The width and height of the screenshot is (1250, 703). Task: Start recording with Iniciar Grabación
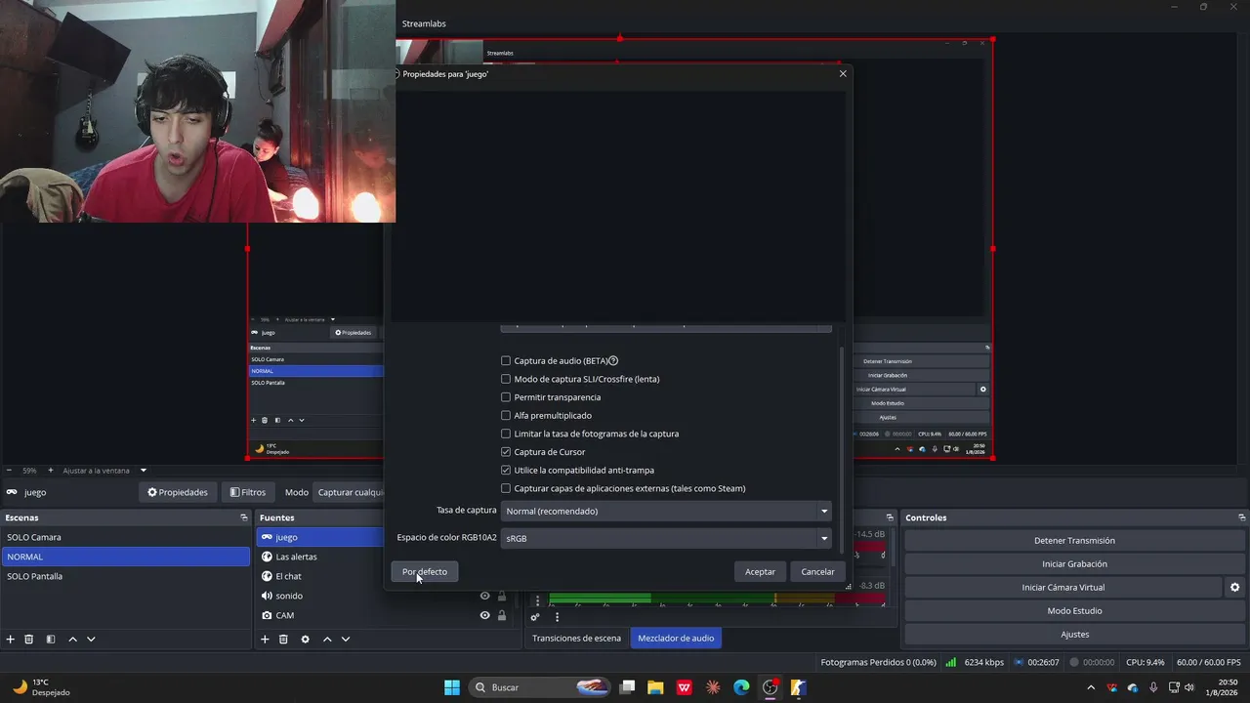tap(1074, 564)
